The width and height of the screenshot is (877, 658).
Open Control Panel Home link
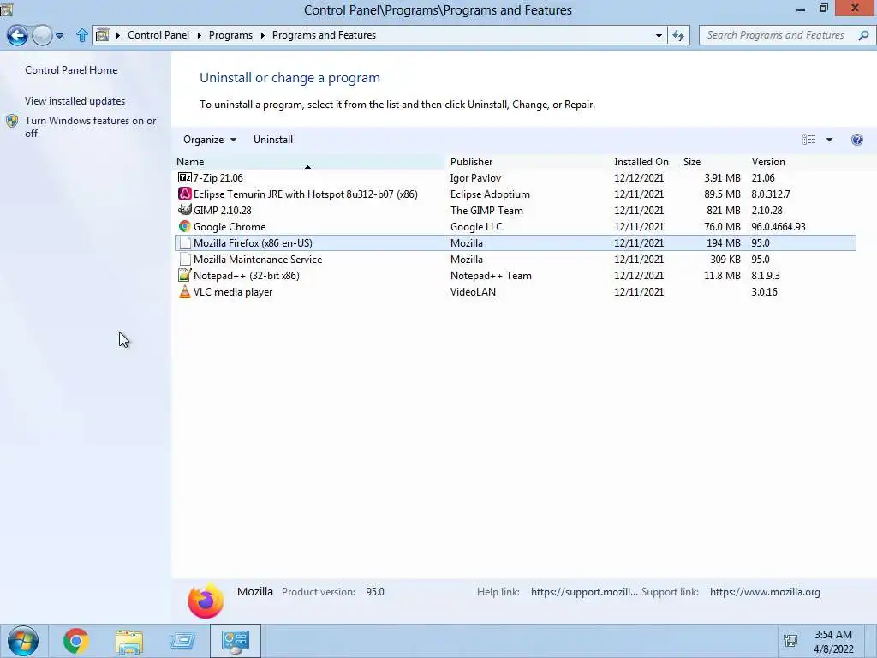coord(71,70)
